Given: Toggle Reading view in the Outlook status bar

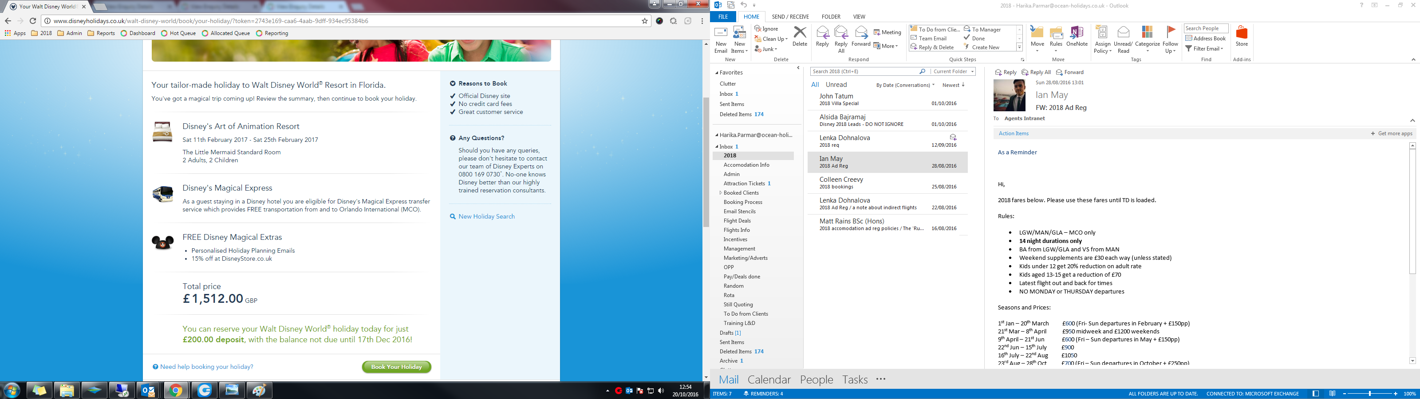Looking at the screenshot, I should pyautogui.click(x=1332, y=394).
